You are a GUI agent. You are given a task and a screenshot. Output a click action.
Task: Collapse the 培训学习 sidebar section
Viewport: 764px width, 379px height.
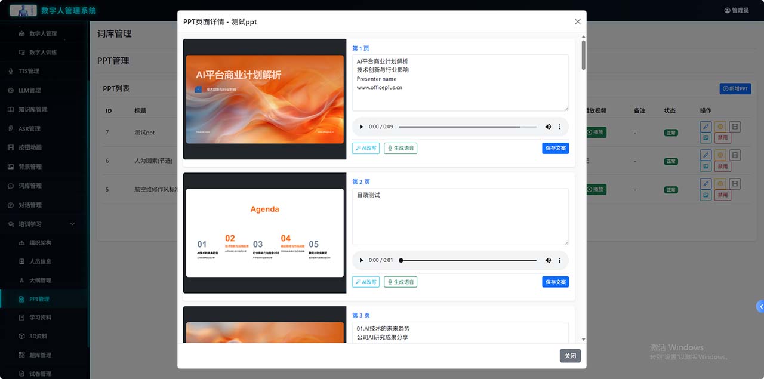(73, 224)
